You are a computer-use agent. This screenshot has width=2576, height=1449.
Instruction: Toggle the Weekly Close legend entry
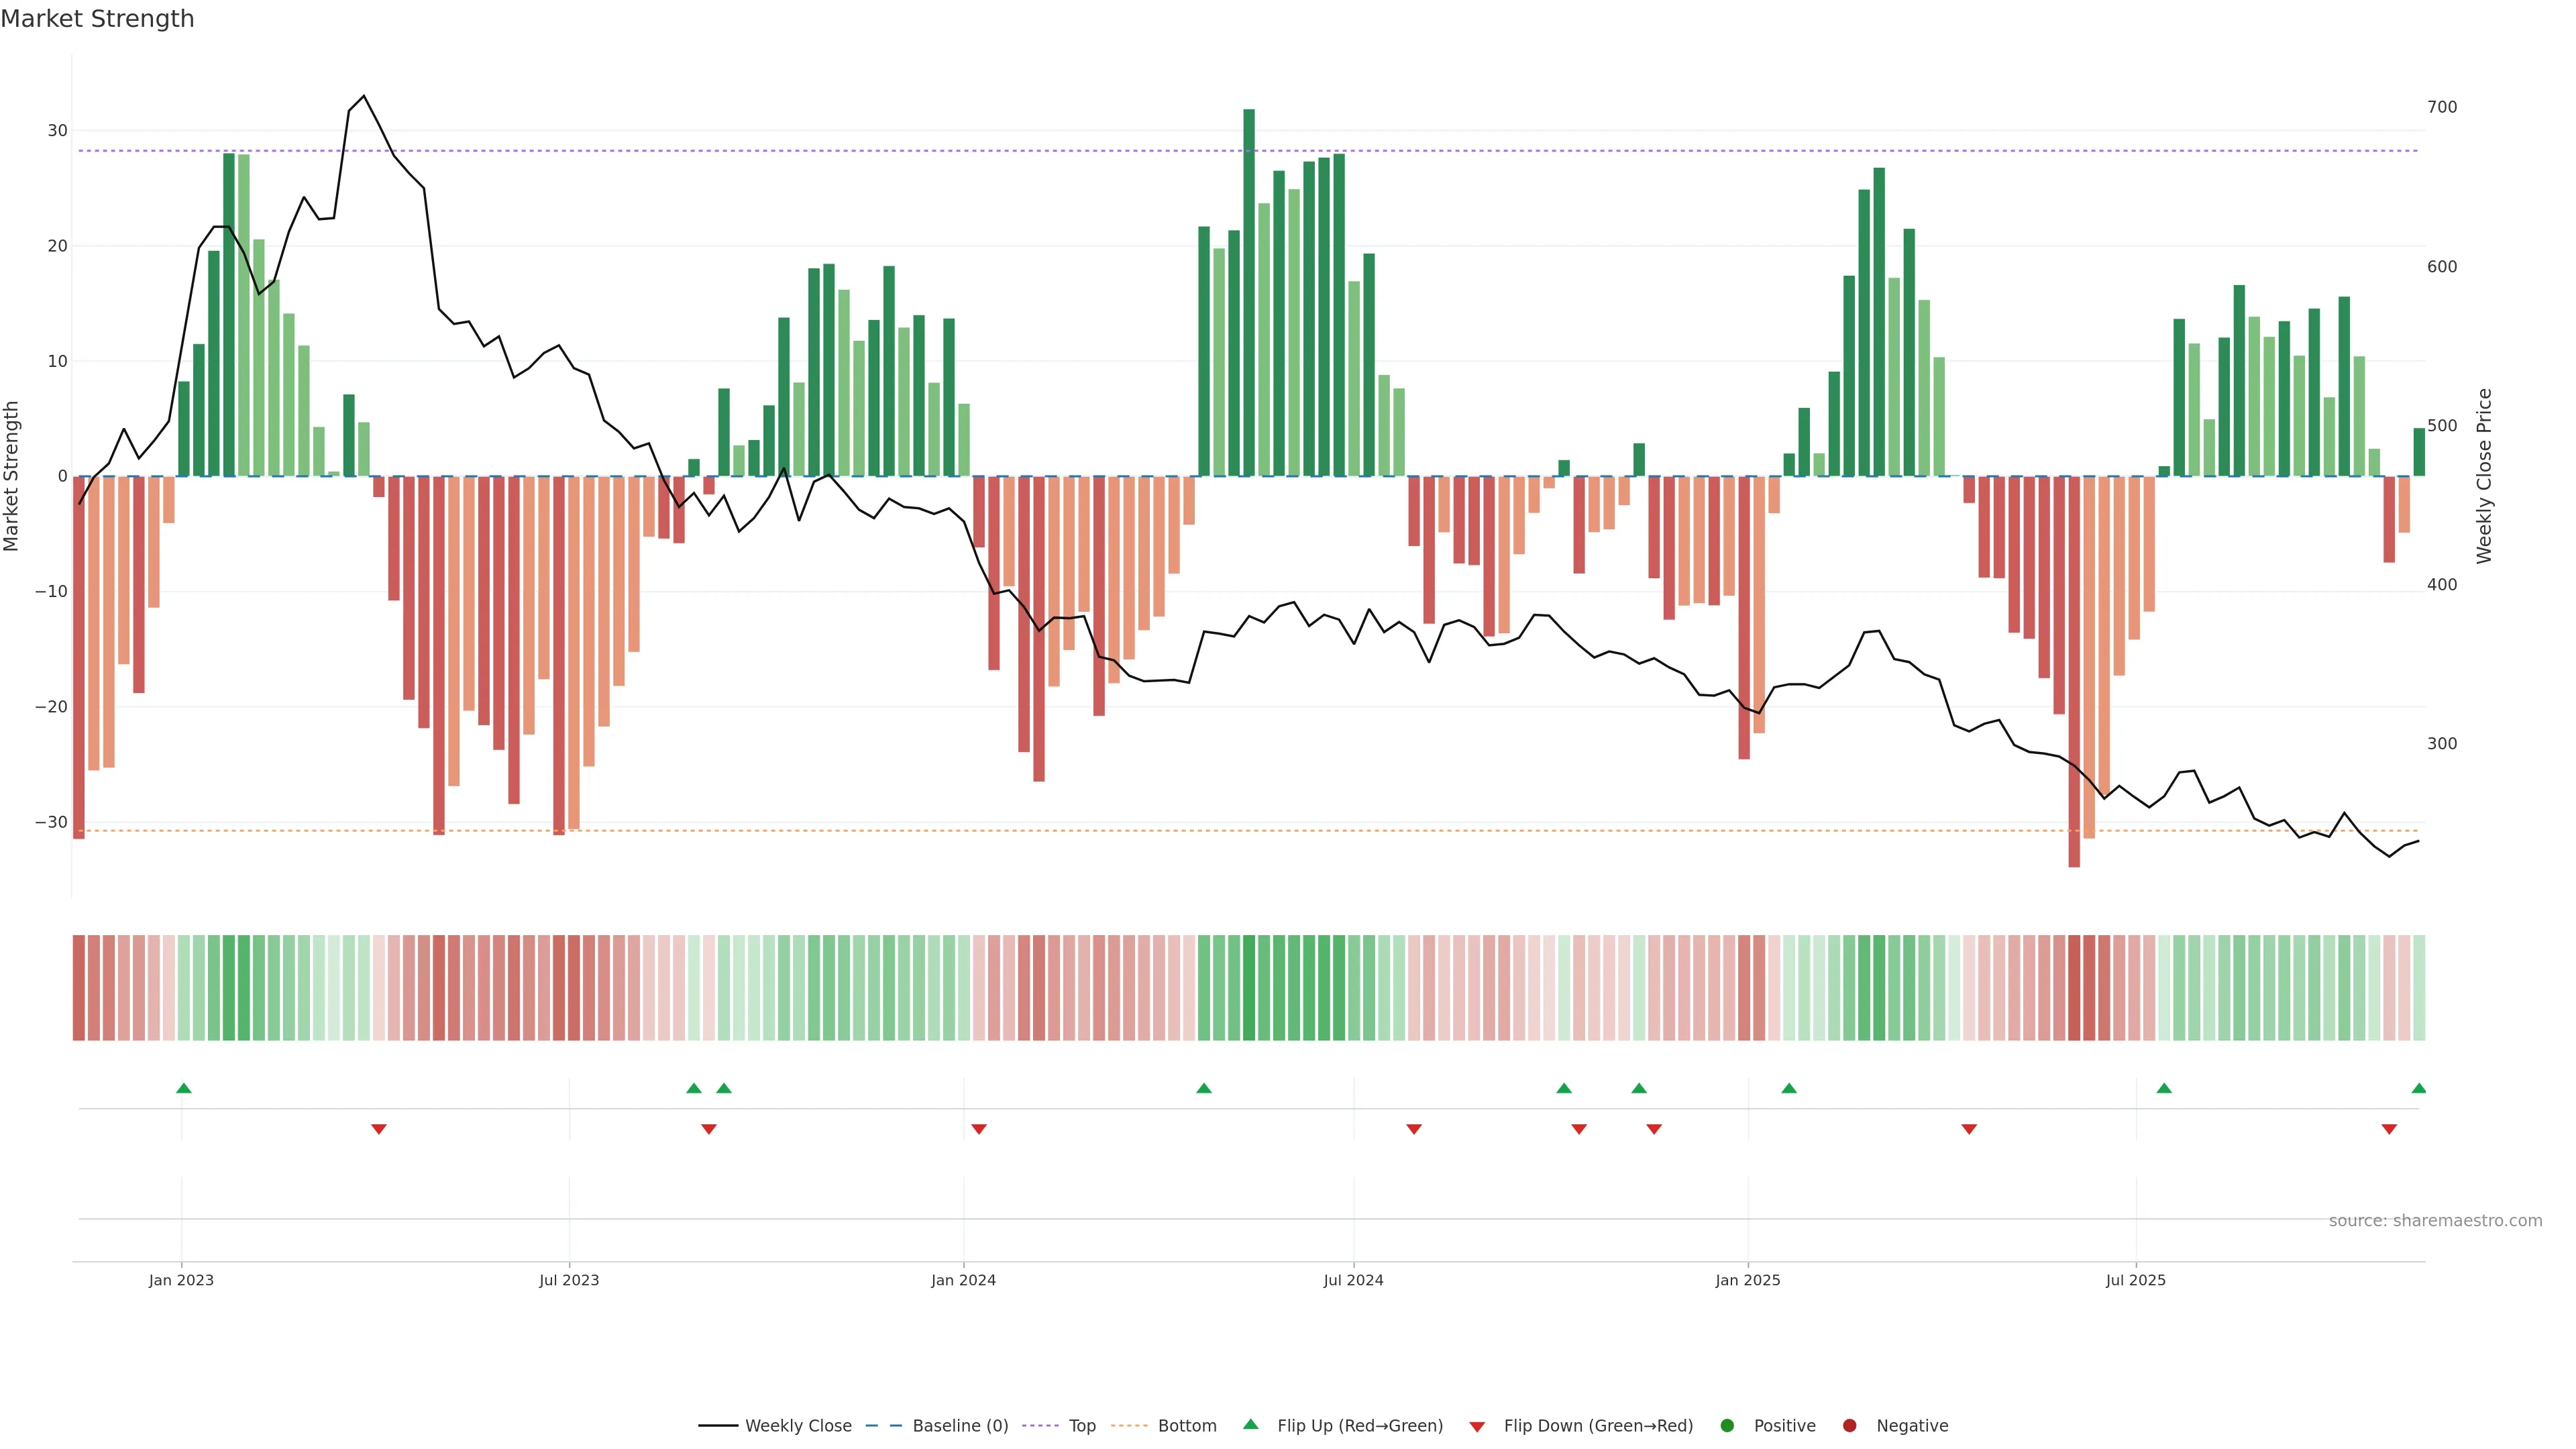(x=797, y=1426)
